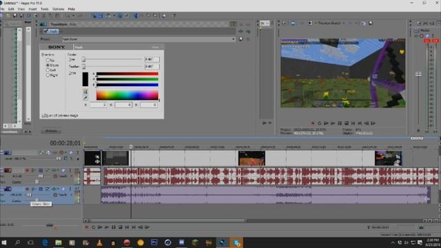Viewport: 441px width, 248px height.
Task: Open the View menu
Action: pos(21,9)
